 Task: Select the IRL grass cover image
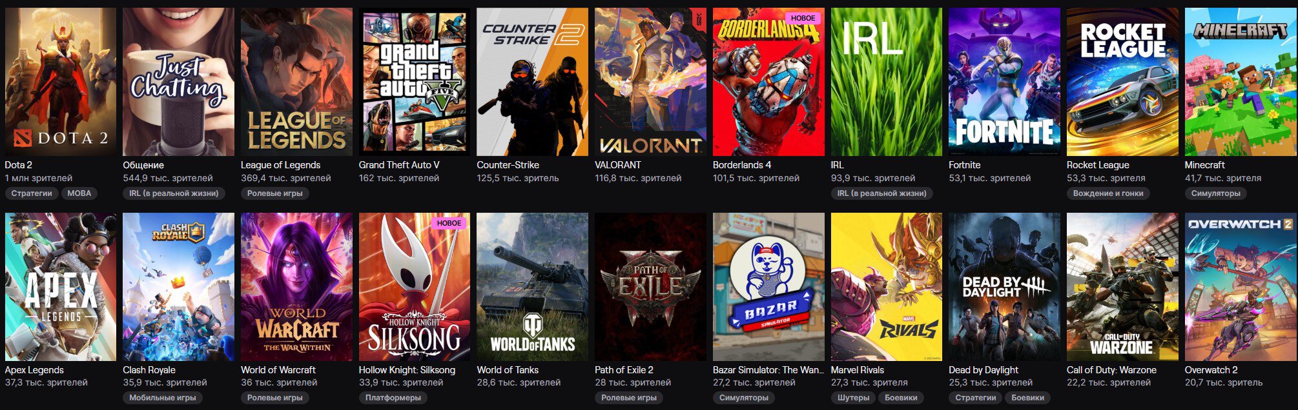tap(887, 82)
